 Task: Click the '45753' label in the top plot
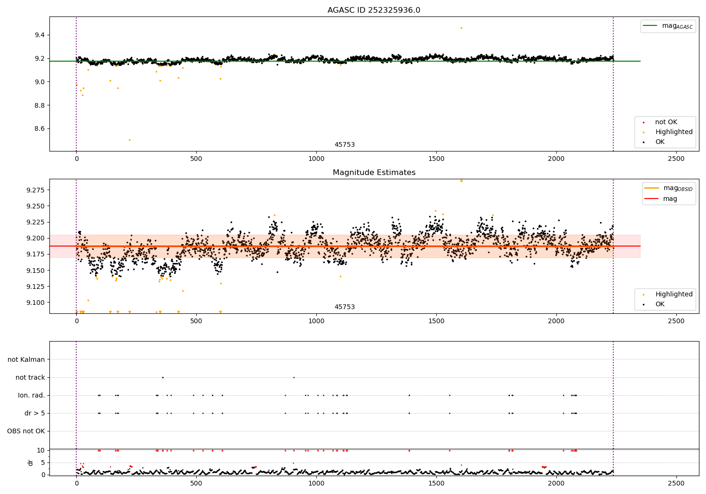pos(345,145)
